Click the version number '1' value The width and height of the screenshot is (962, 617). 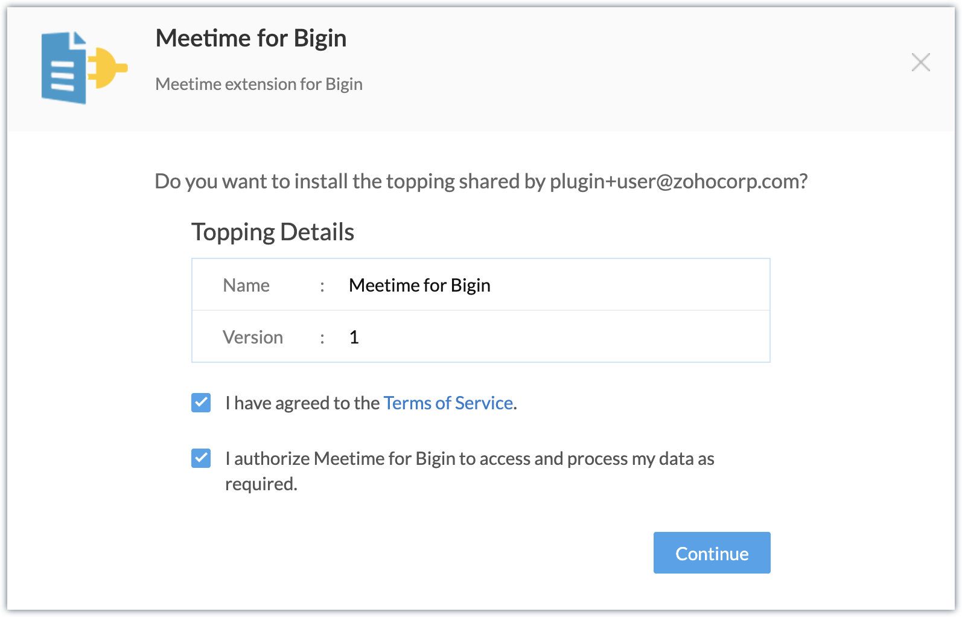(x=354, y=337)
